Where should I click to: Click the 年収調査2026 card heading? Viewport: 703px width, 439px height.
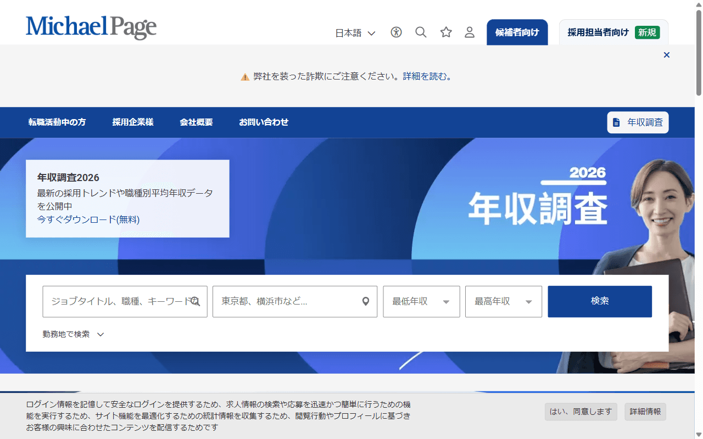68,178
